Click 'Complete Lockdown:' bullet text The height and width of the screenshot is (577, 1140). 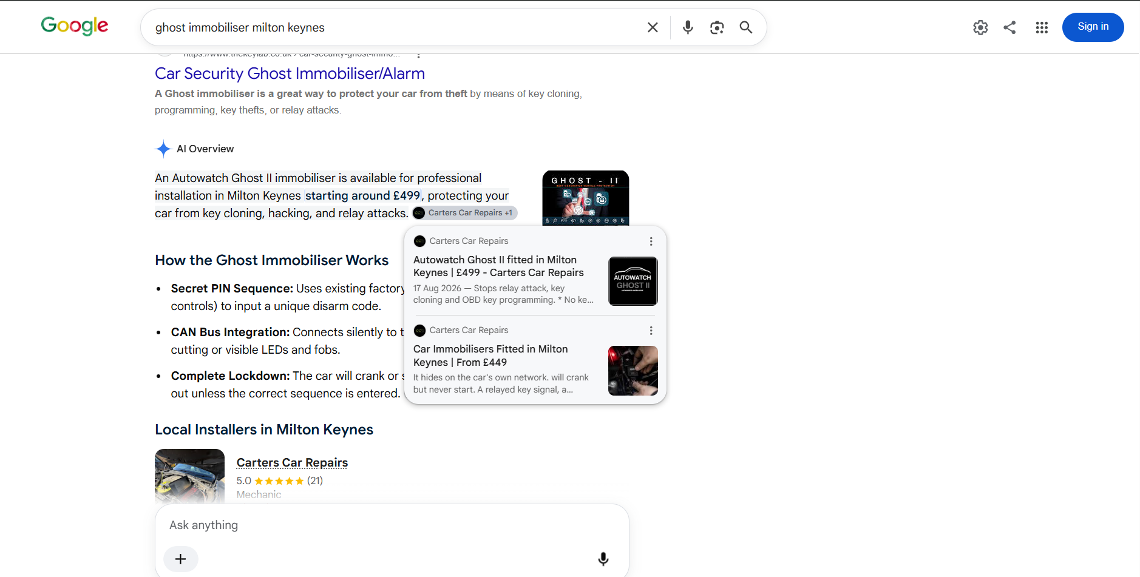coord(230,376)
